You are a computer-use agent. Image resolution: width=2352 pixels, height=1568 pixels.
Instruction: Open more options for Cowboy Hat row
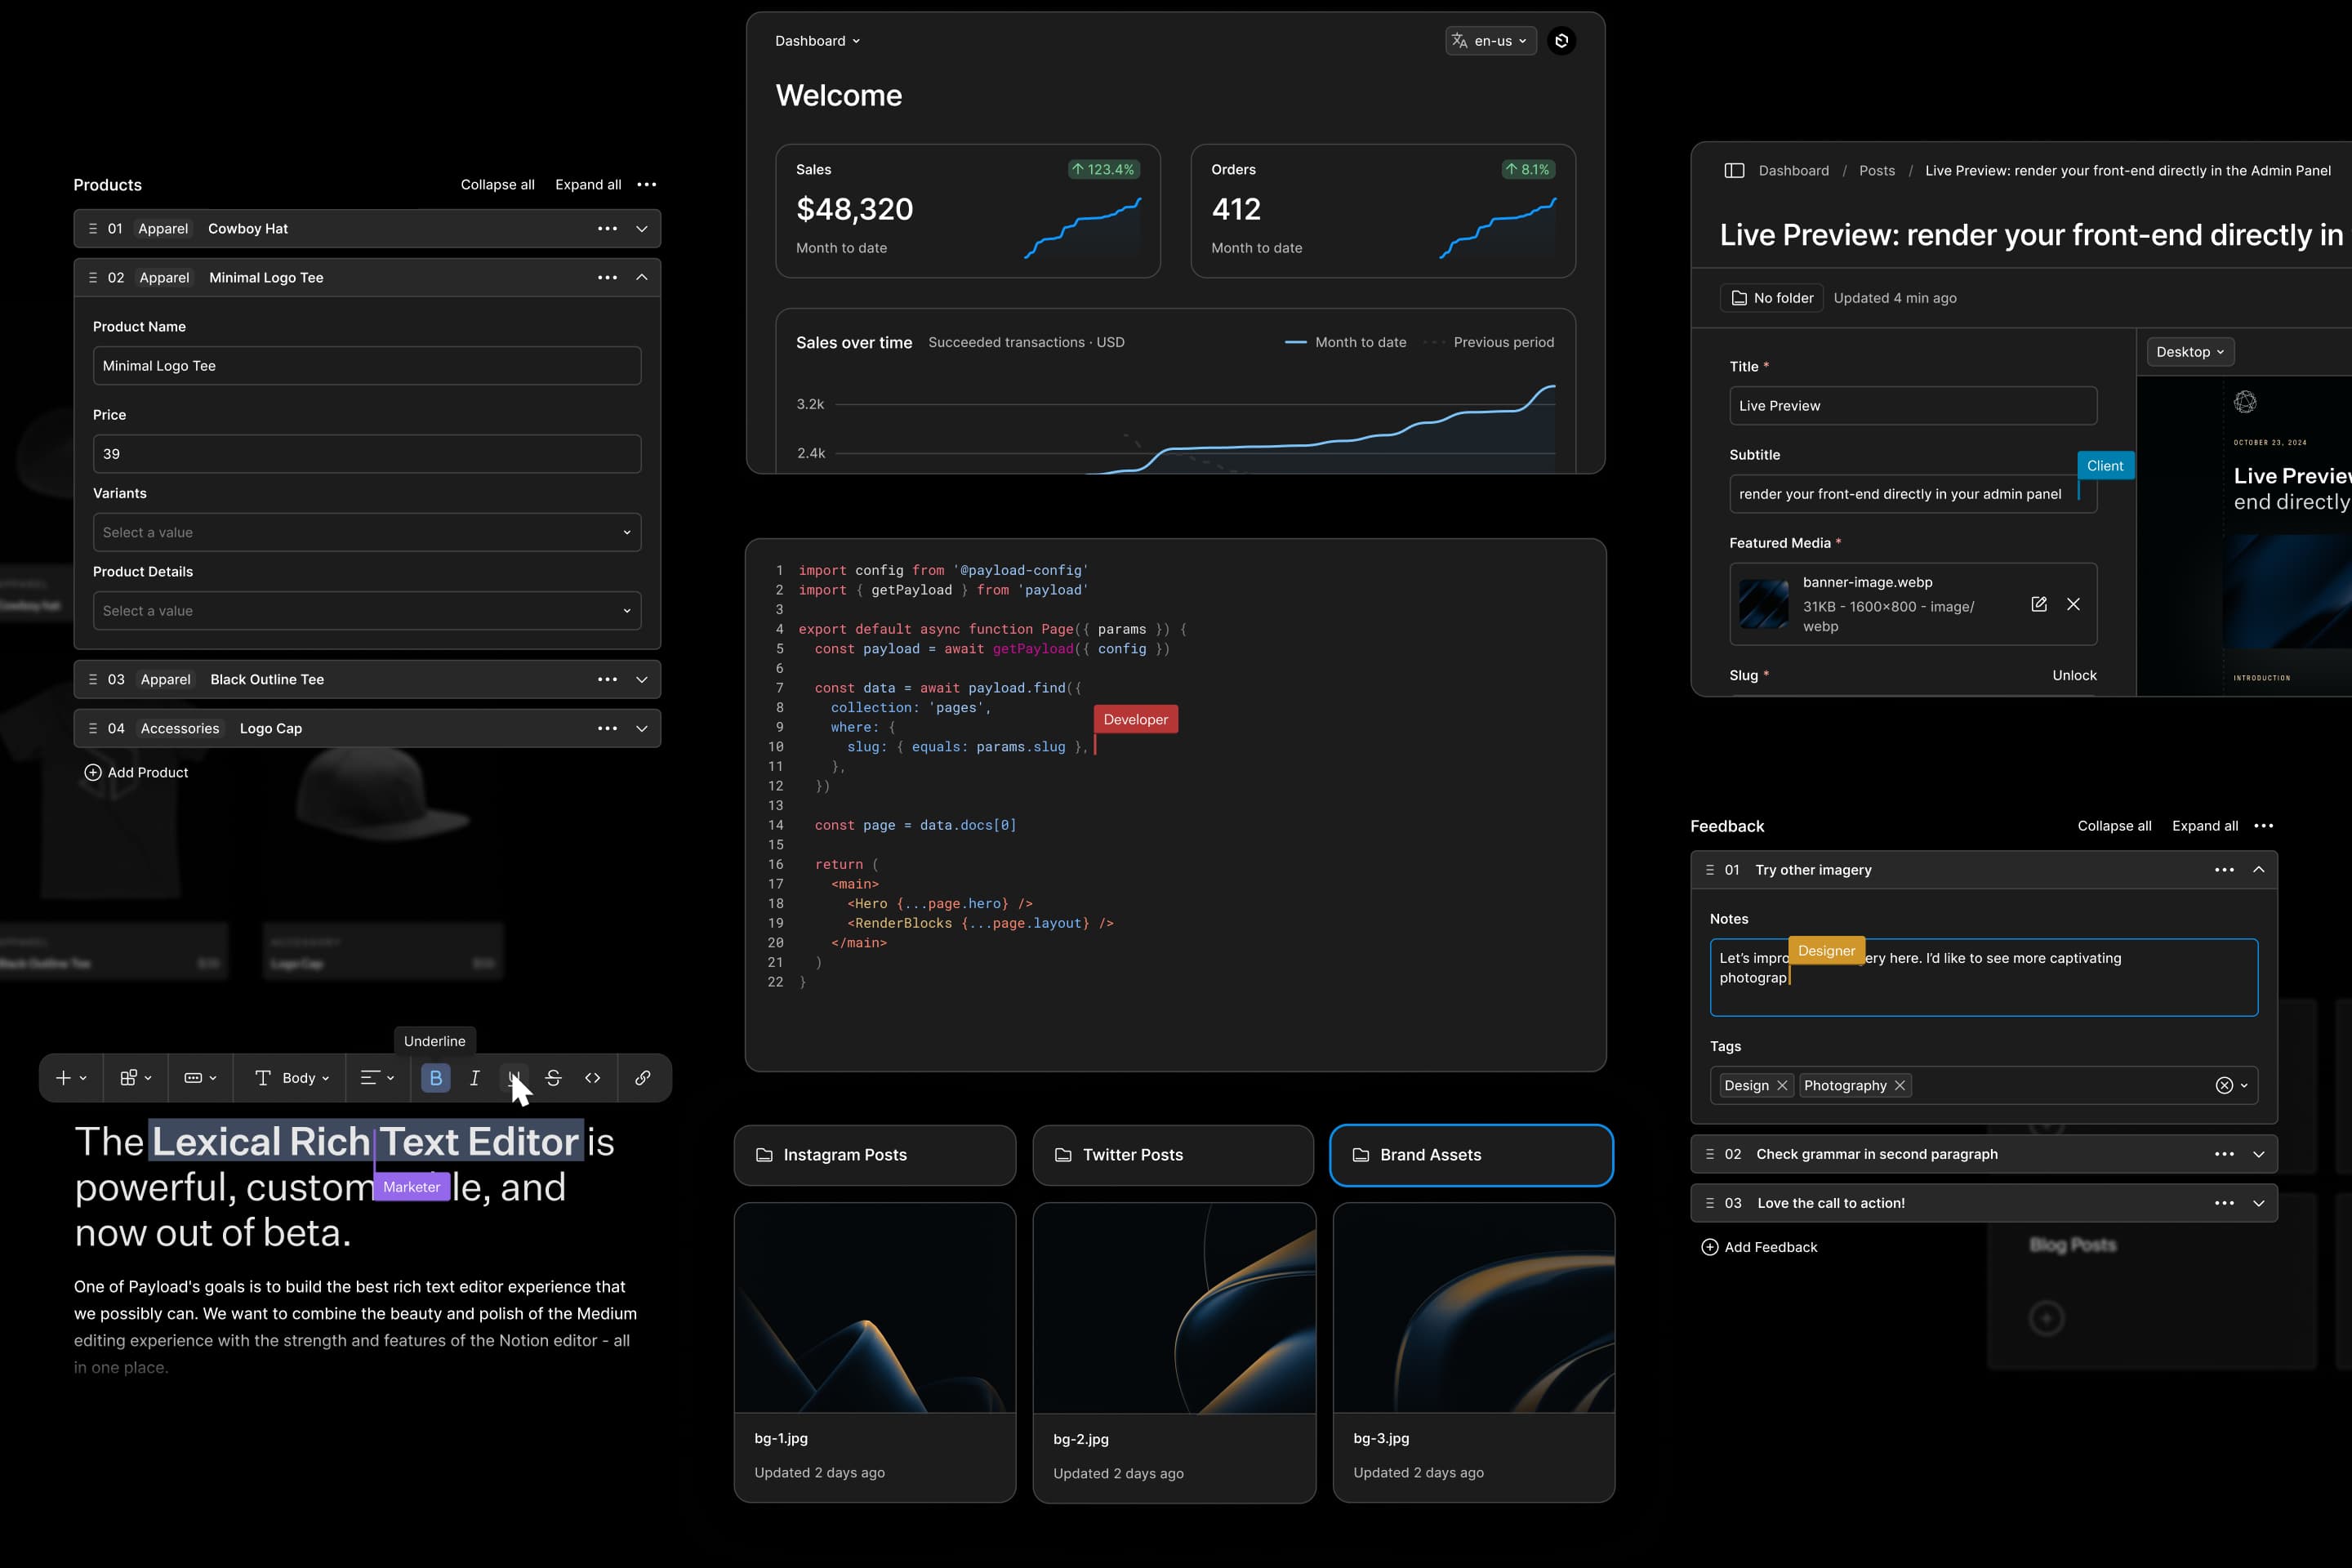pos(607,229)
